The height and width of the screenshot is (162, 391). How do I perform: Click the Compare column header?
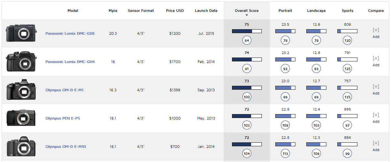tap(376, 11)
